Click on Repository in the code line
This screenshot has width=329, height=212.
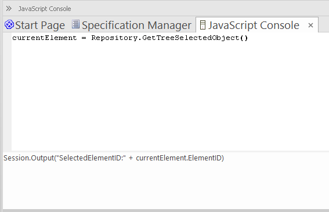[x=114, y=38]
